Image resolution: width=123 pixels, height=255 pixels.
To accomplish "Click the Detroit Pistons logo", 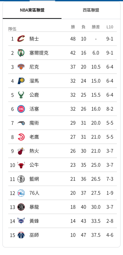I will coord(21,109).
